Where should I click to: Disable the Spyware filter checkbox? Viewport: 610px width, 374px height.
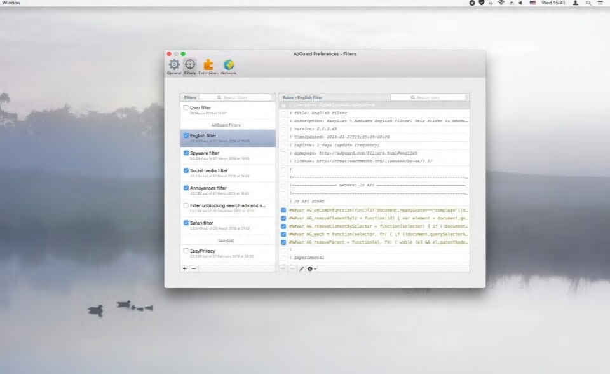point(186,153)
